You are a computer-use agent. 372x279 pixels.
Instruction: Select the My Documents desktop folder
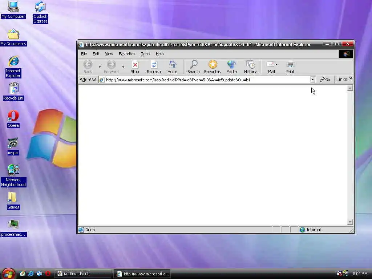pos(13,37)
